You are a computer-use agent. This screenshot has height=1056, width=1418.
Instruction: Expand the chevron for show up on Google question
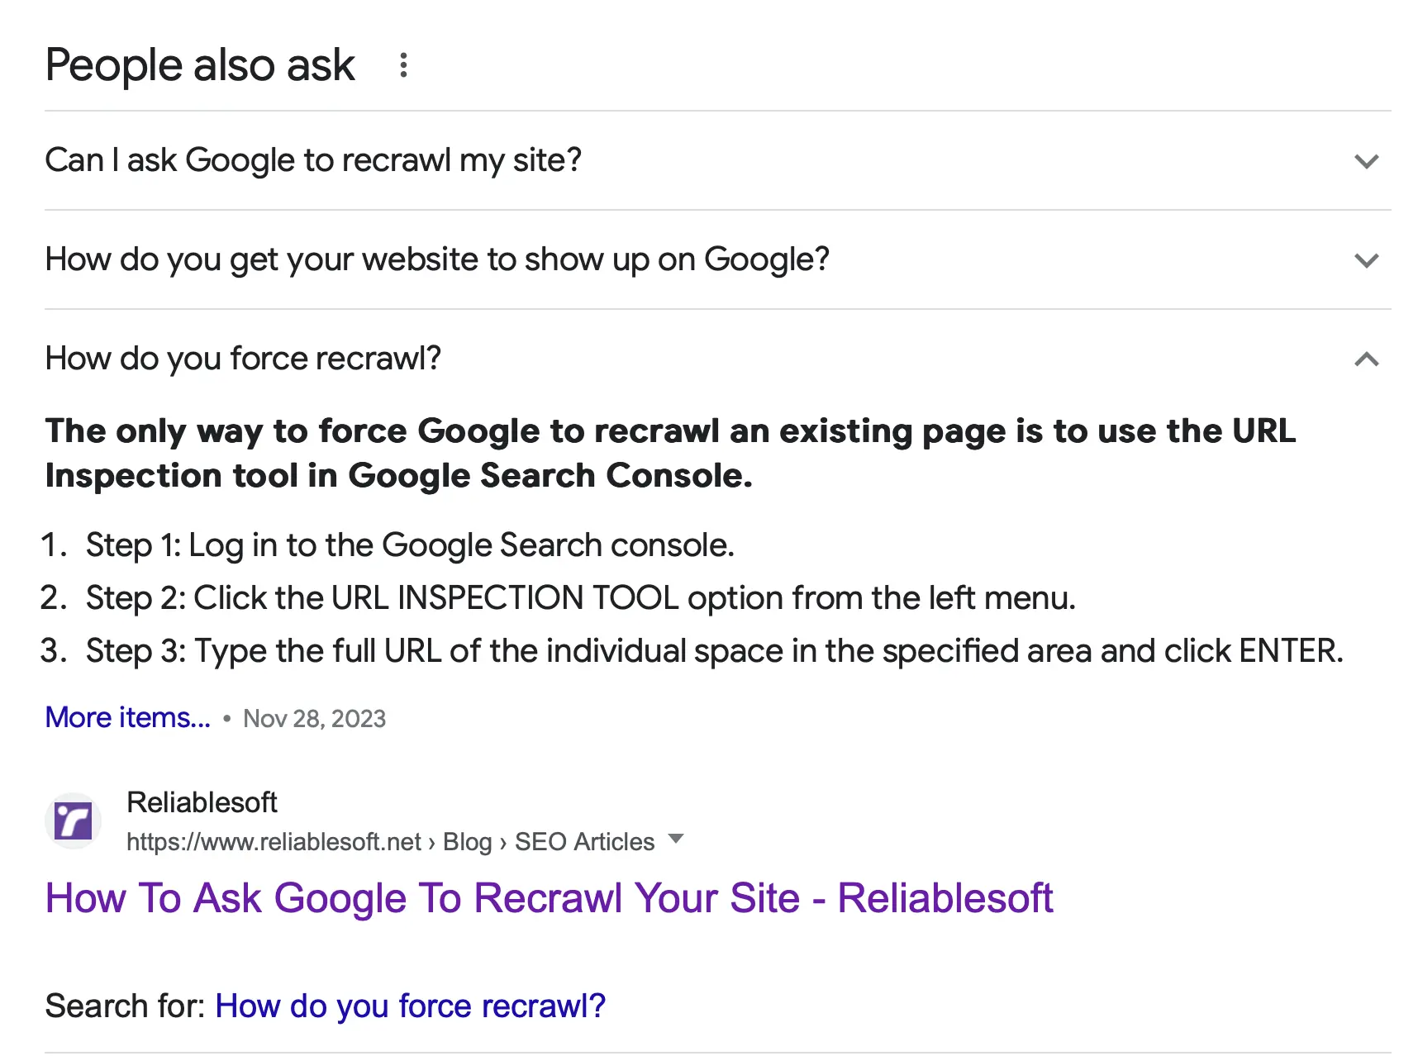tap(1367, 260)
